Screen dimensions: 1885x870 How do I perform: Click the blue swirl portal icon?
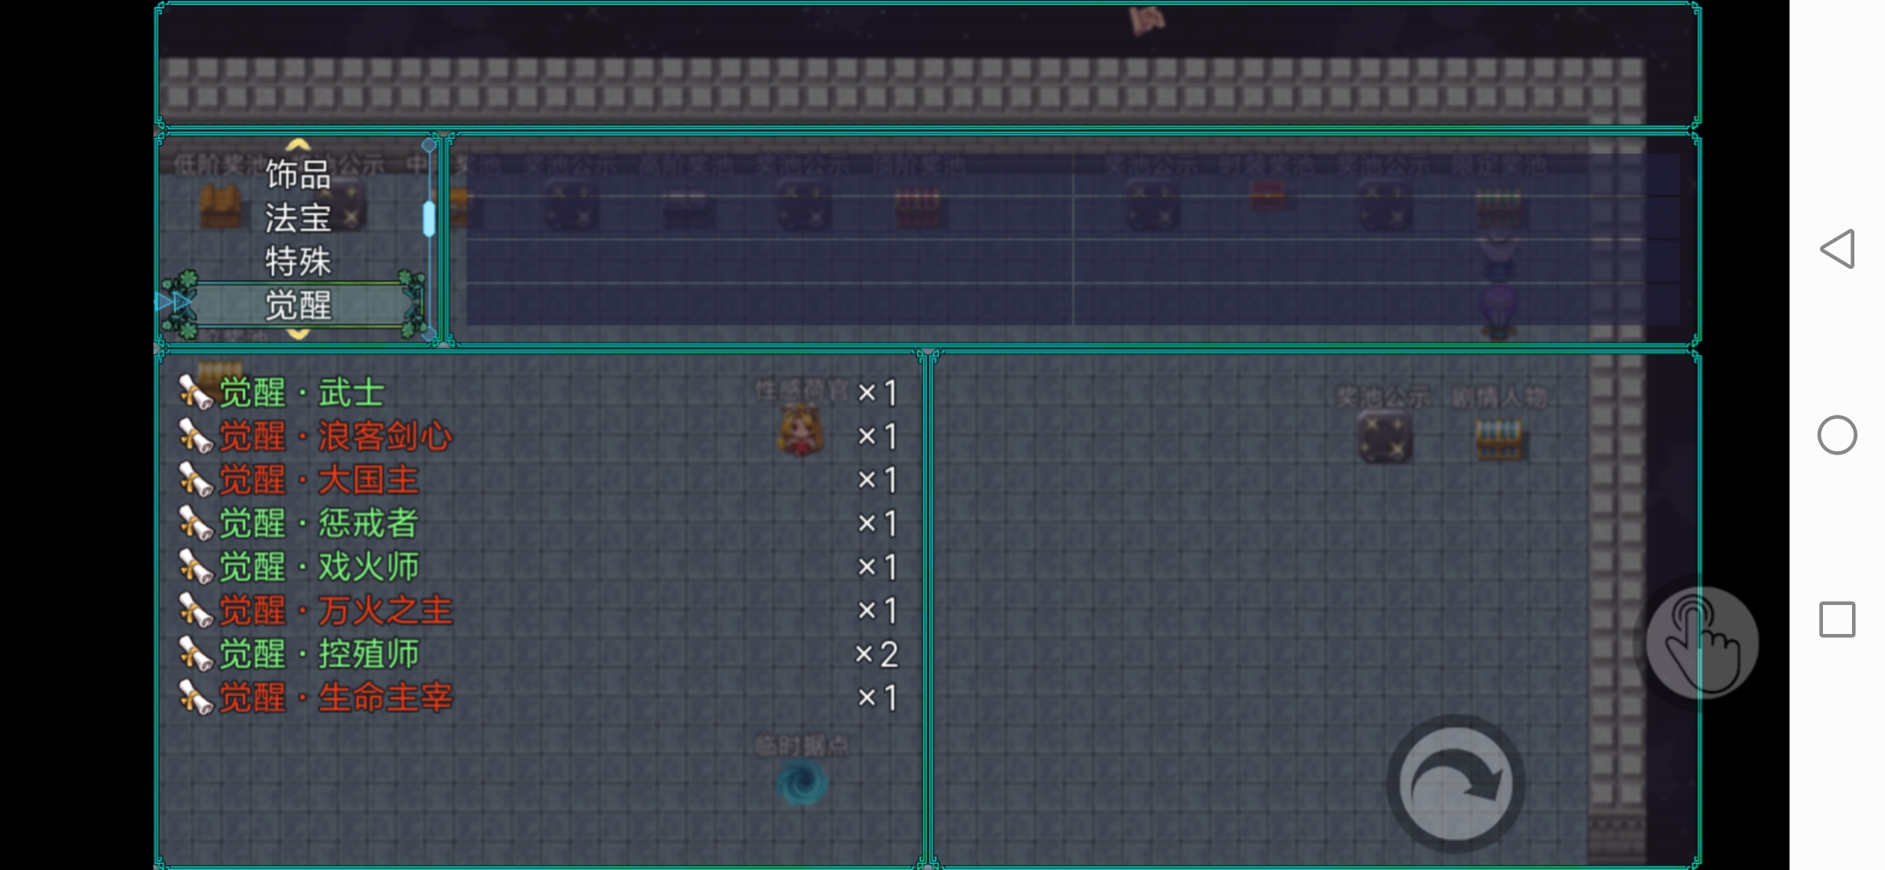tap(802, 784)
